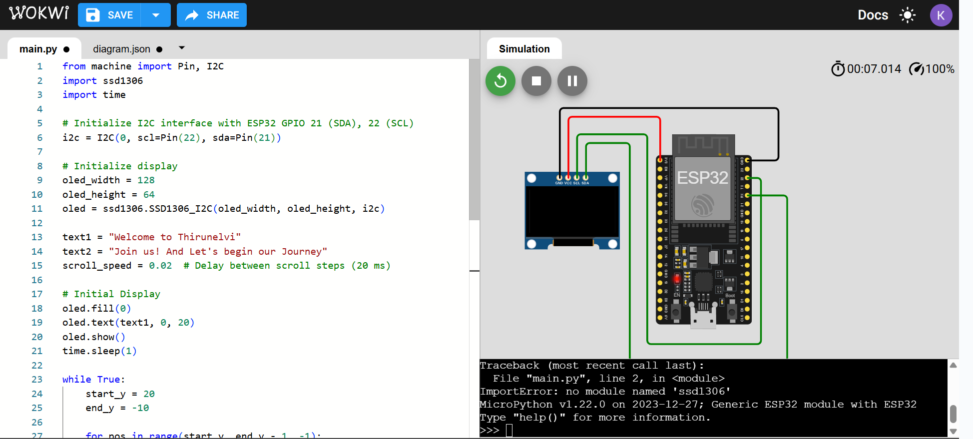Click the console scrollbar up arrow

coord(953,365)
